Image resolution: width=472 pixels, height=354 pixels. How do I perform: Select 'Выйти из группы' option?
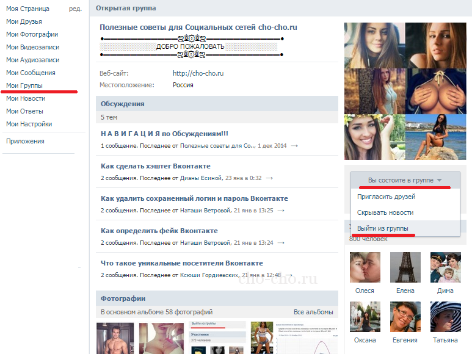tap(382, 228)
